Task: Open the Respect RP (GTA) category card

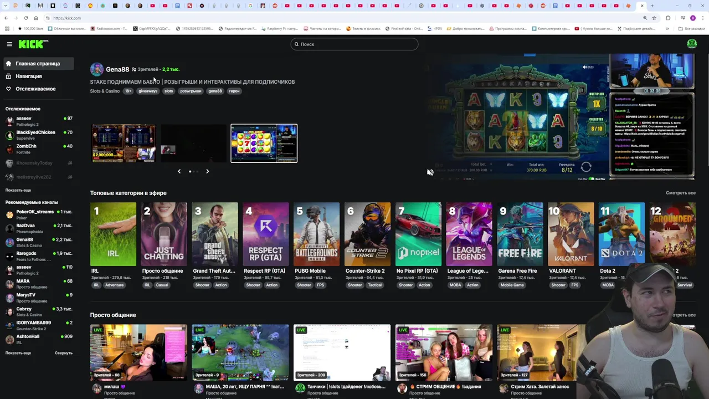Action: coord(266,234)
